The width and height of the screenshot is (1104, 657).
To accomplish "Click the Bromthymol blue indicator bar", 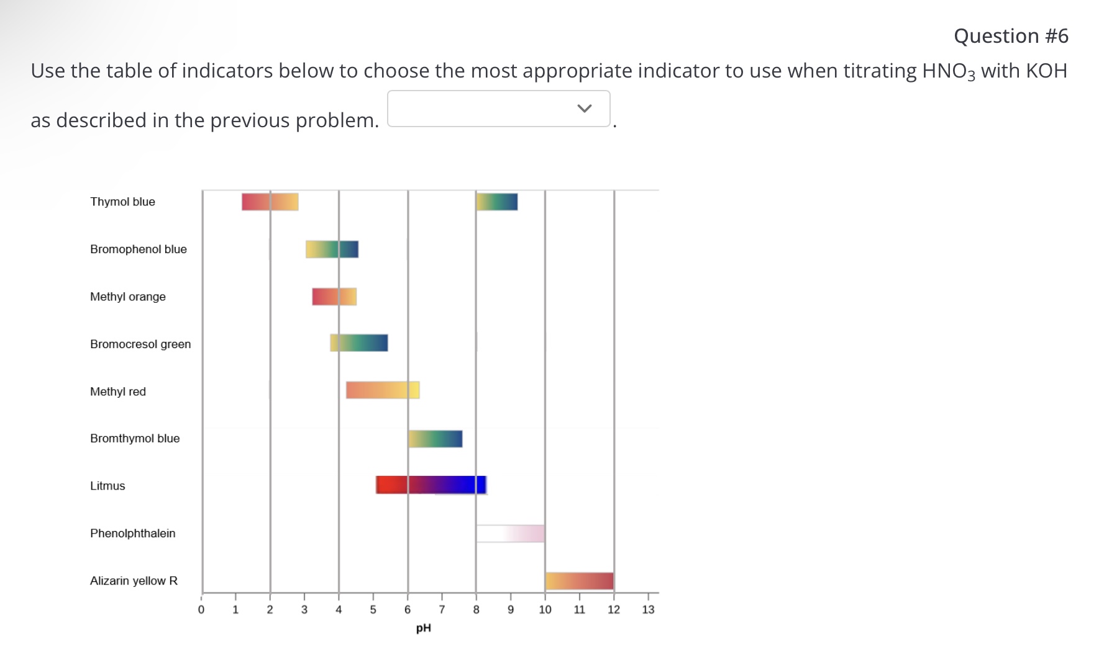I will (x=435, y=438).
